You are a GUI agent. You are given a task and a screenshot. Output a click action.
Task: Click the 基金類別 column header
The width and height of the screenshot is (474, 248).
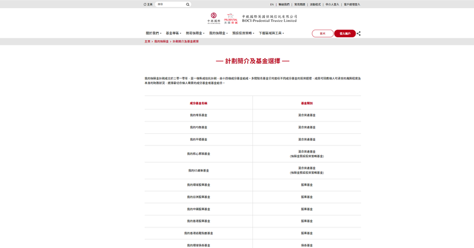(307, 104)
